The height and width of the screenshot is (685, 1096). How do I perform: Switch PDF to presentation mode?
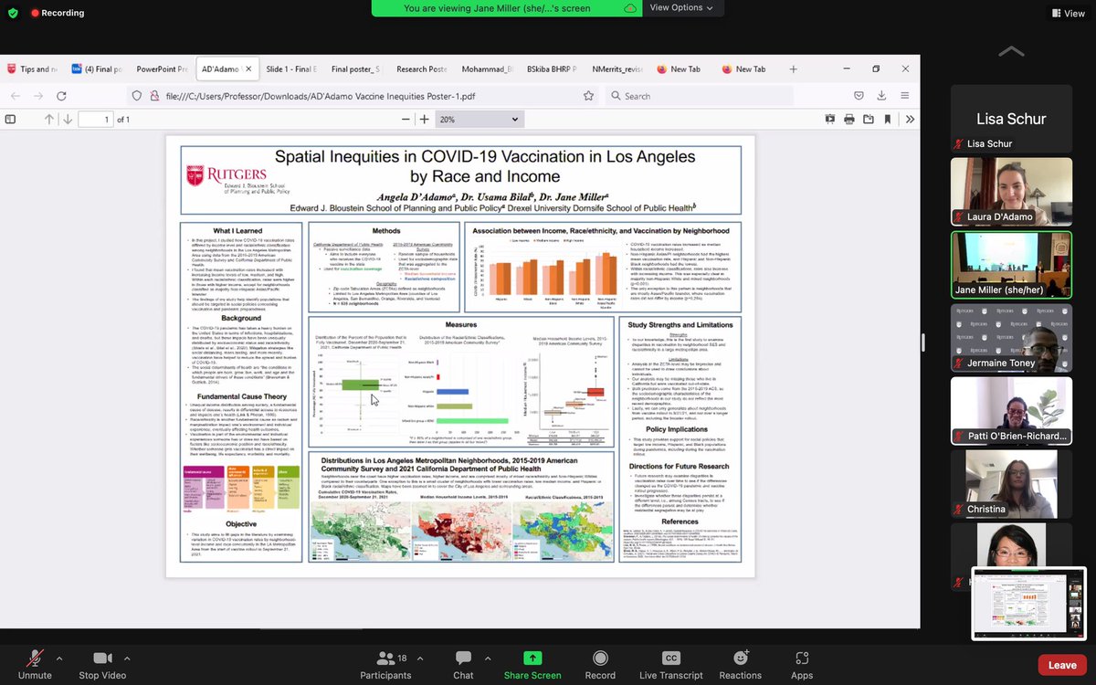coord(830,119)
